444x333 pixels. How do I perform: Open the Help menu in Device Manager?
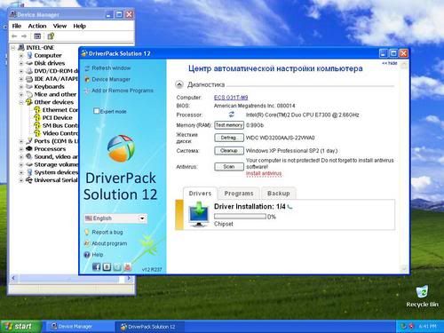pos(79,26)
